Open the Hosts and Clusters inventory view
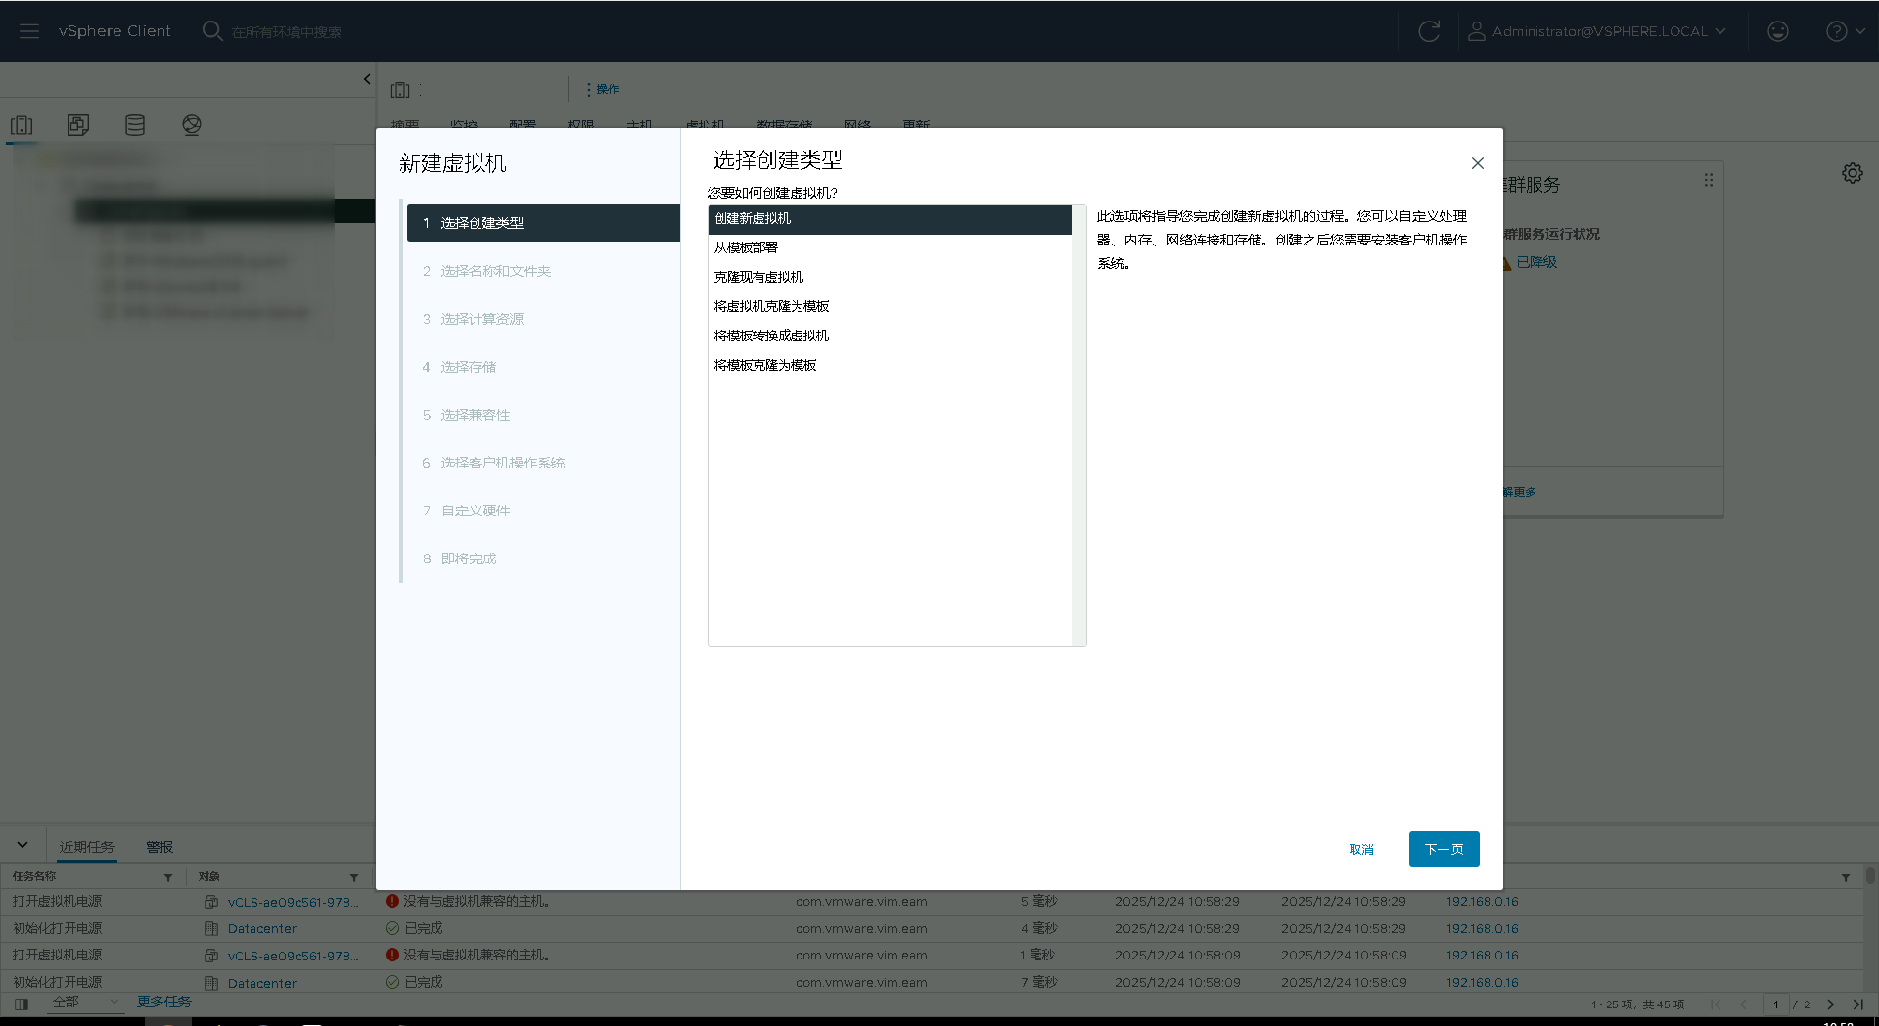The height and width of the screenshot is (1026, 1879). (x=22, y=125)
